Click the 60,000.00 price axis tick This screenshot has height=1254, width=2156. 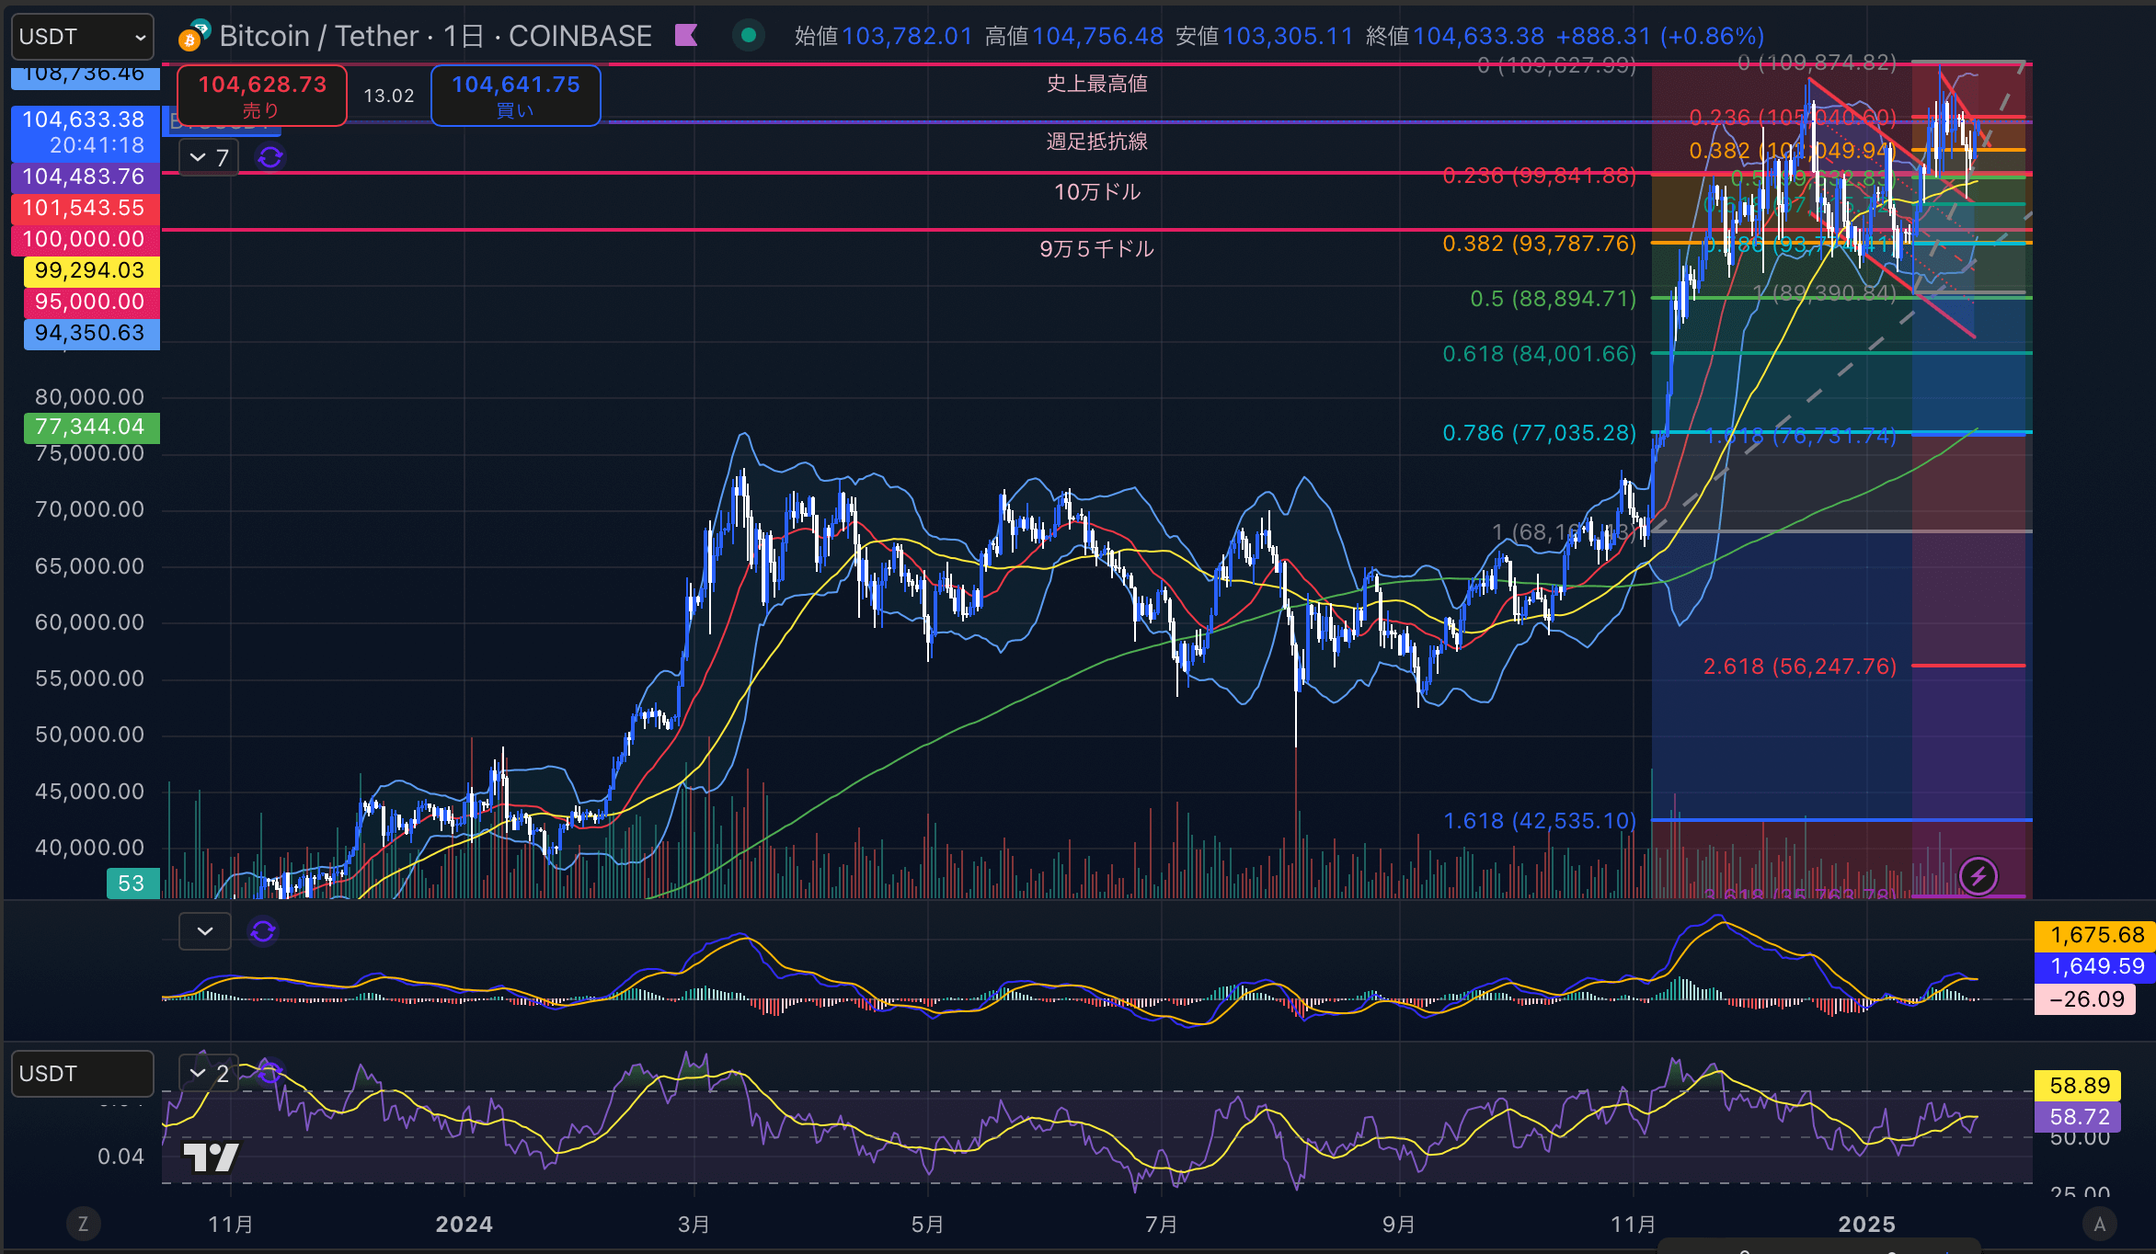89,622
